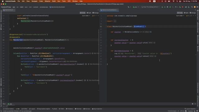199x112 pixels.
Task: Hide the Run panel with minimize icon
Action: coord(195,104)
